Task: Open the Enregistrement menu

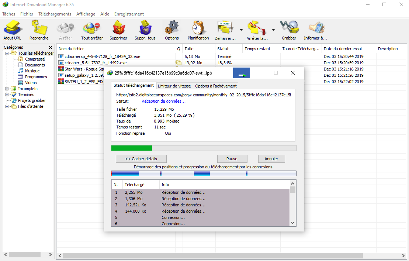Action: point(129,14)
